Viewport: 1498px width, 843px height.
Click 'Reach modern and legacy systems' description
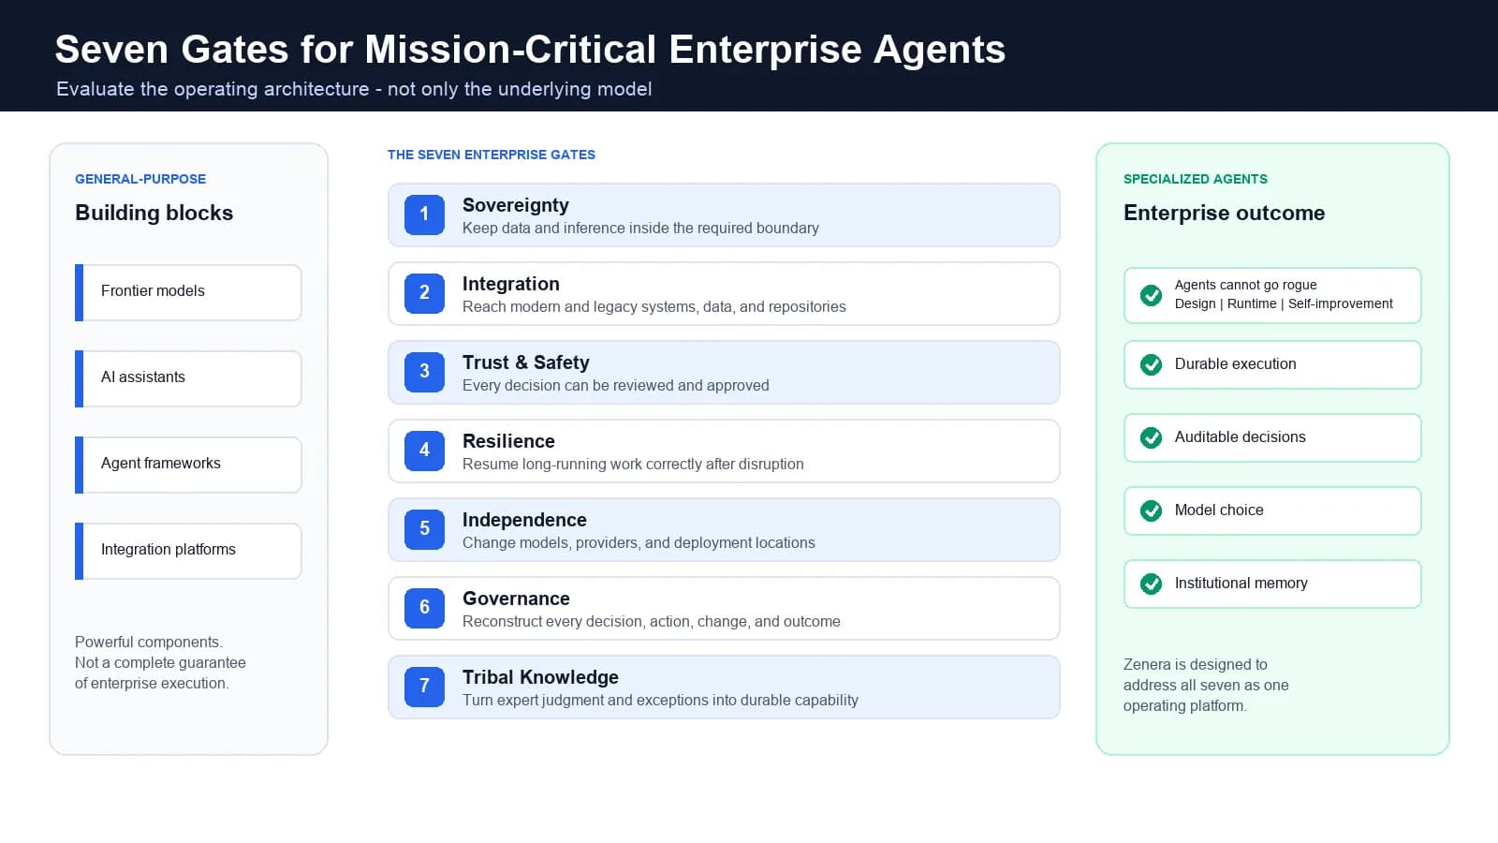click(654, 306)
